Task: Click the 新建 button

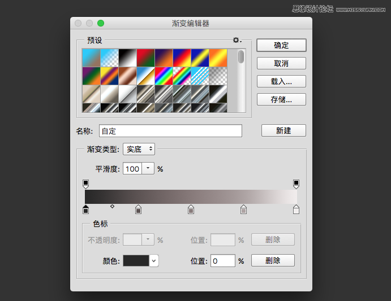Action: click(x=283, y=130)
